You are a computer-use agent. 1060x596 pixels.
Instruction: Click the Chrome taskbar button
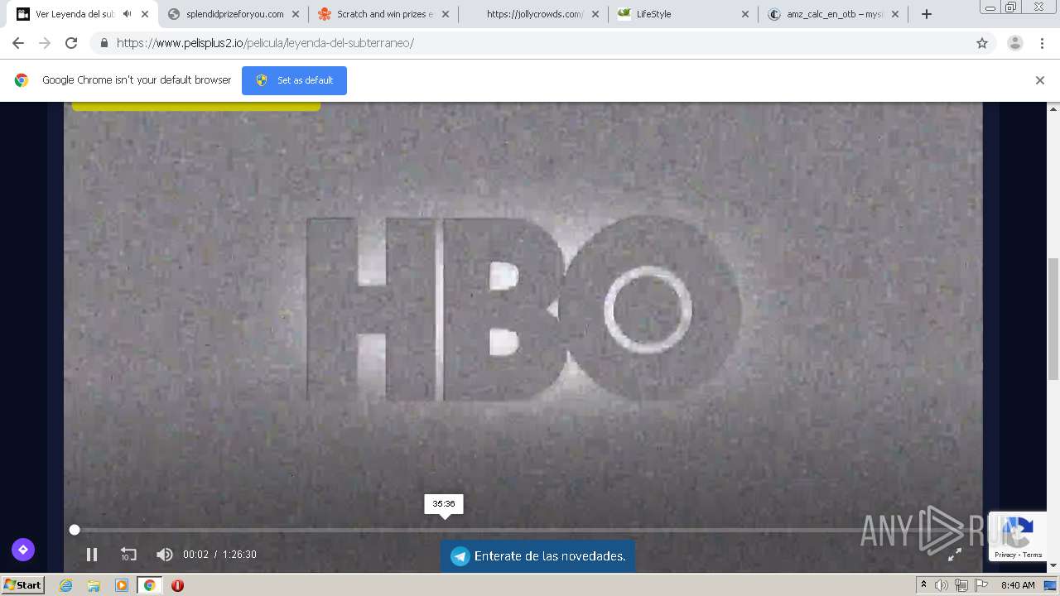[150, 585]
